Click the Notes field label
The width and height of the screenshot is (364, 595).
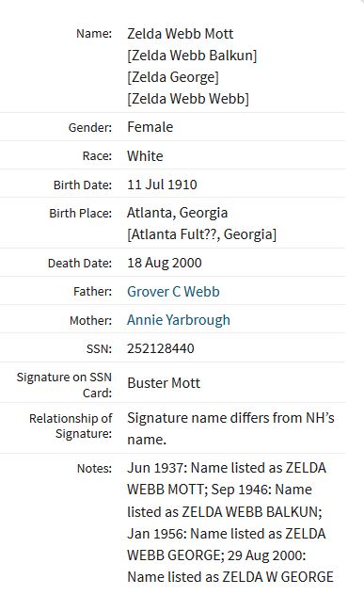[x=94, y=469]
